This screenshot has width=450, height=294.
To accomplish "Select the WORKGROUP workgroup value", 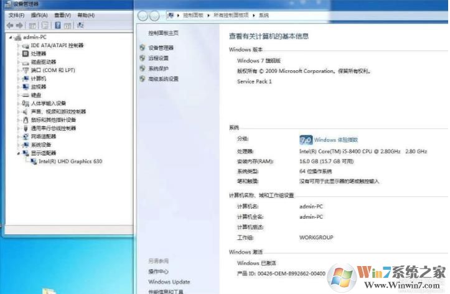I will [316, 237].
